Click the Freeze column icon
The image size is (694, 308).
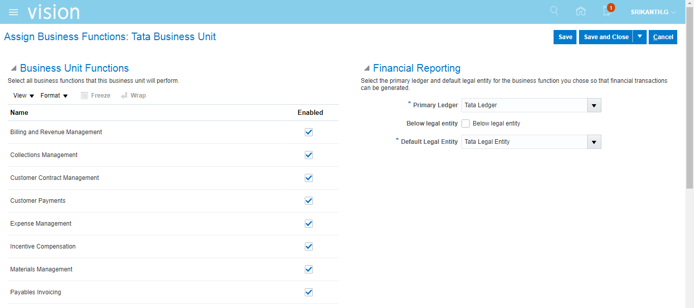click(84, 96)
